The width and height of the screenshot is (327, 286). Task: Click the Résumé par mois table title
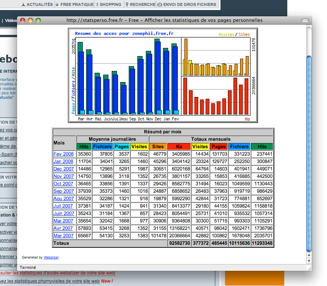click(x=163, y=132)
